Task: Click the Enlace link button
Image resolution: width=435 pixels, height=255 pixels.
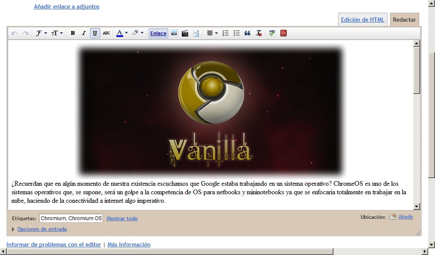Action: (158, 33)
